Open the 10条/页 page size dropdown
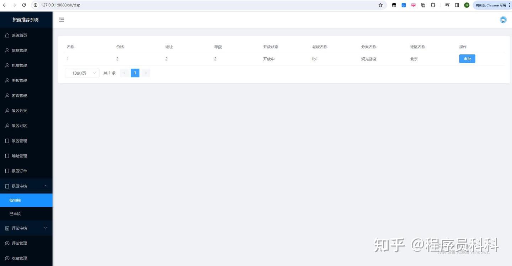The image size is (512, 266). click(x=82, y=73)
